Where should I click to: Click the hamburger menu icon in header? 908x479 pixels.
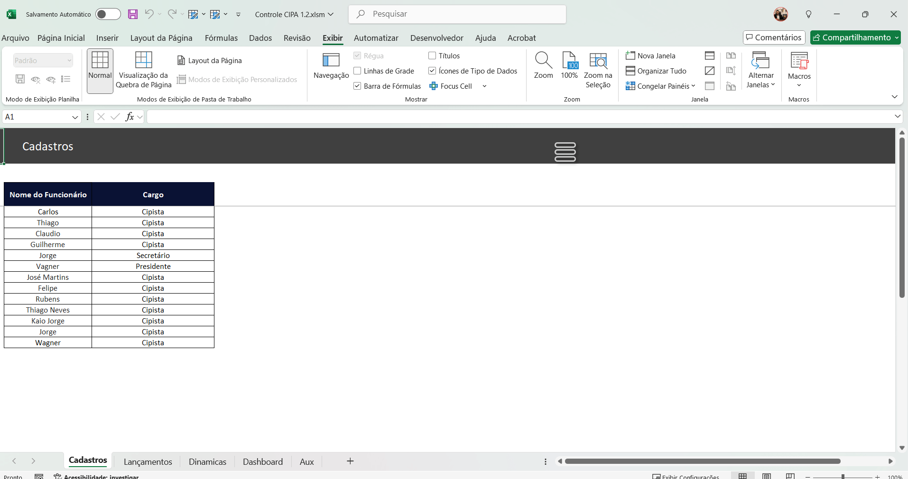pyautogui.click(x=565, y=152)
